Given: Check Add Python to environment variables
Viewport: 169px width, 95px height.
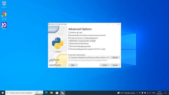Looking at the screenshot, I should [x=69, y=41].
